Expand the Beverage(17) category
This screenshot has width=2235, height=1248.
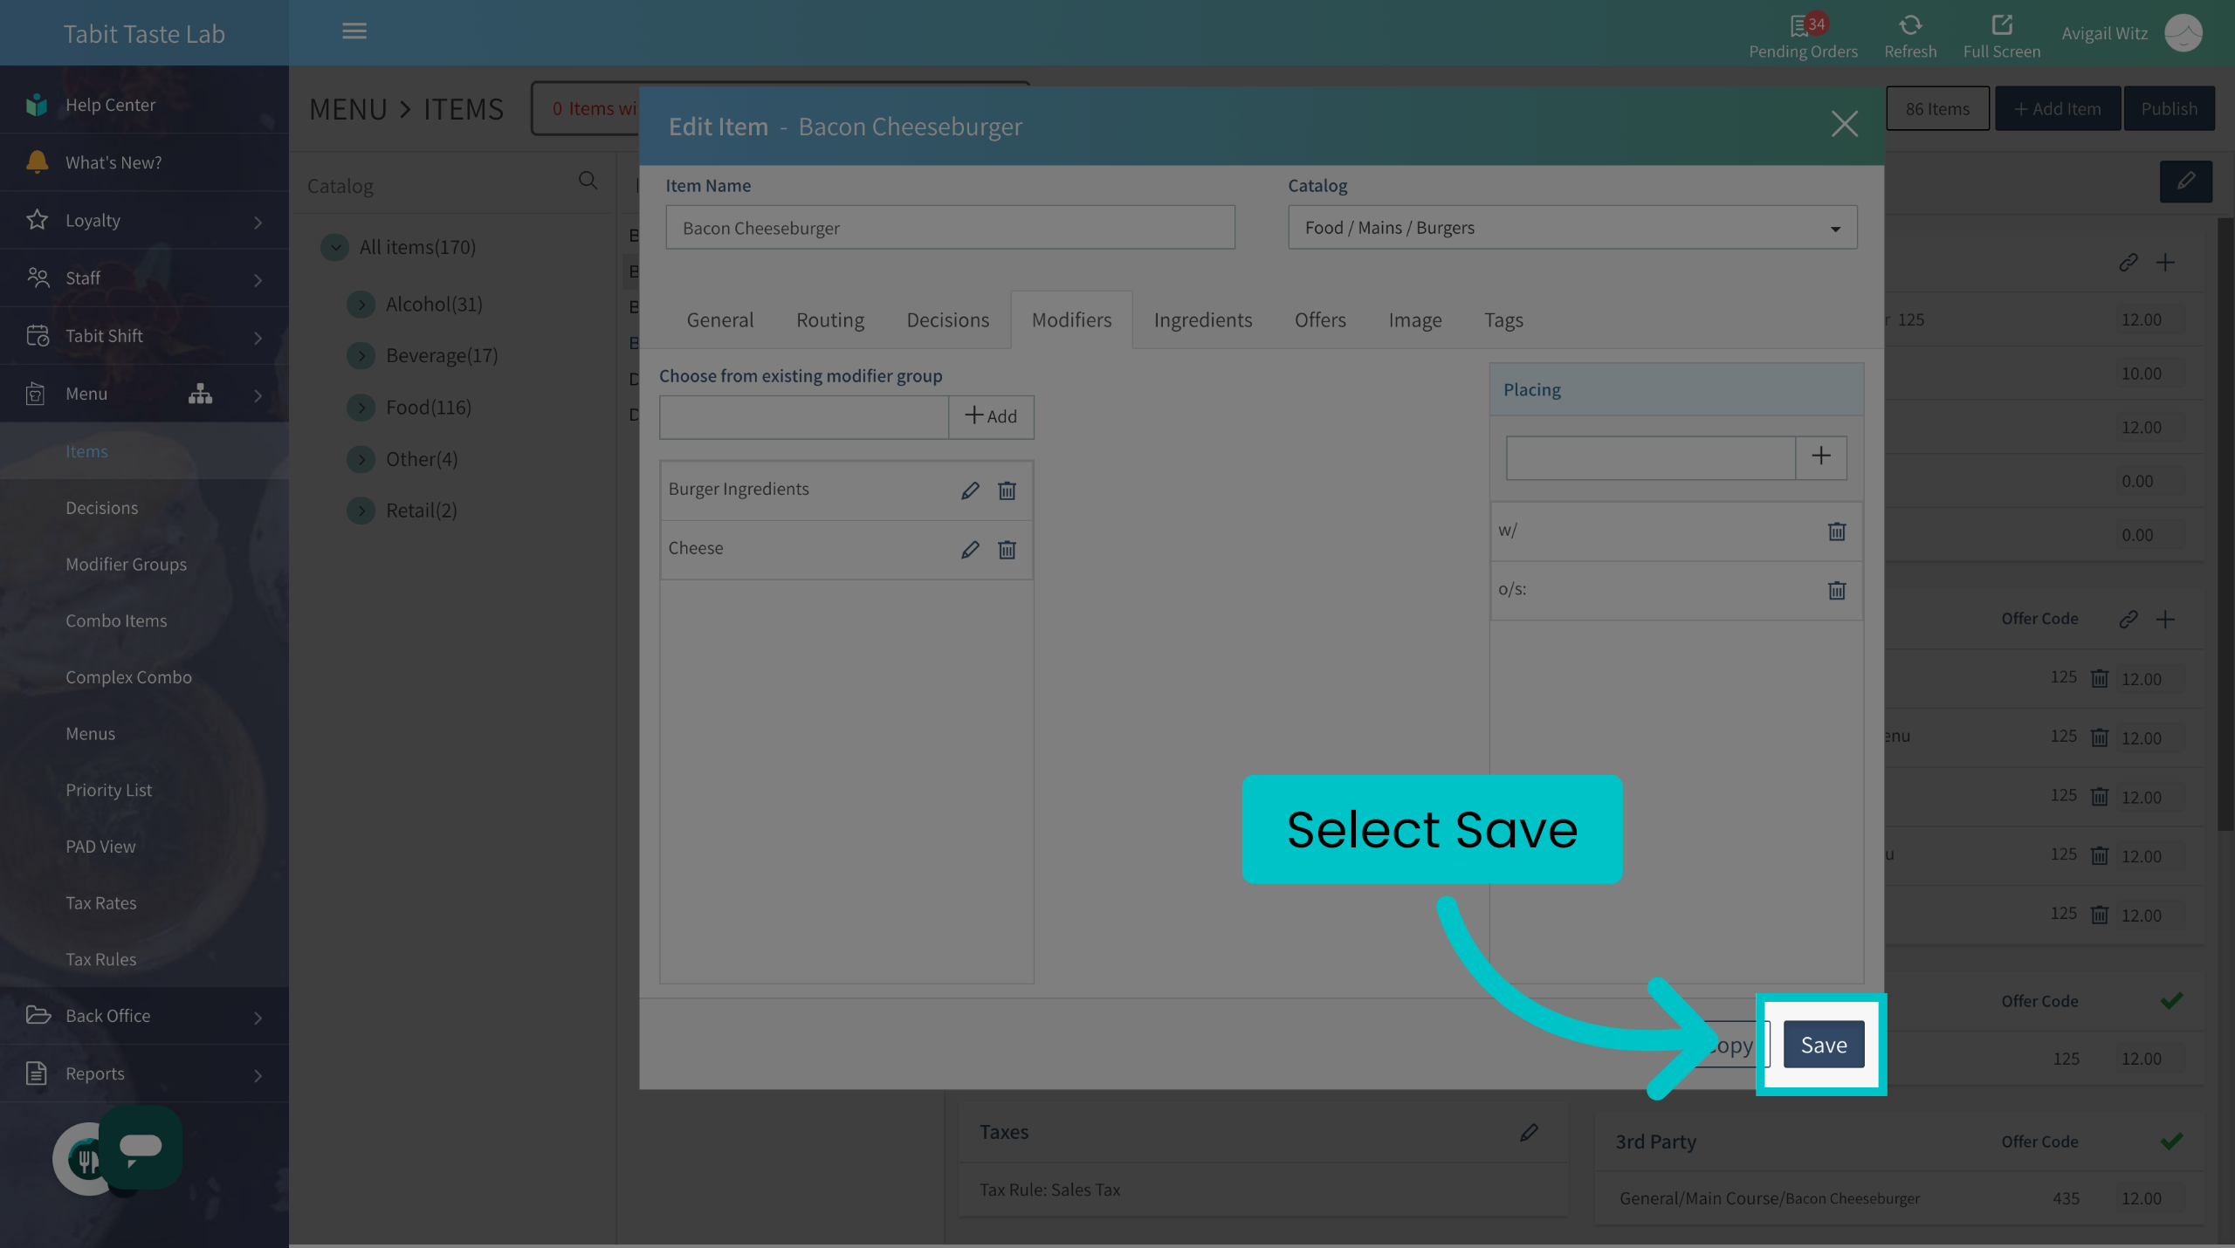pos(361,356)
